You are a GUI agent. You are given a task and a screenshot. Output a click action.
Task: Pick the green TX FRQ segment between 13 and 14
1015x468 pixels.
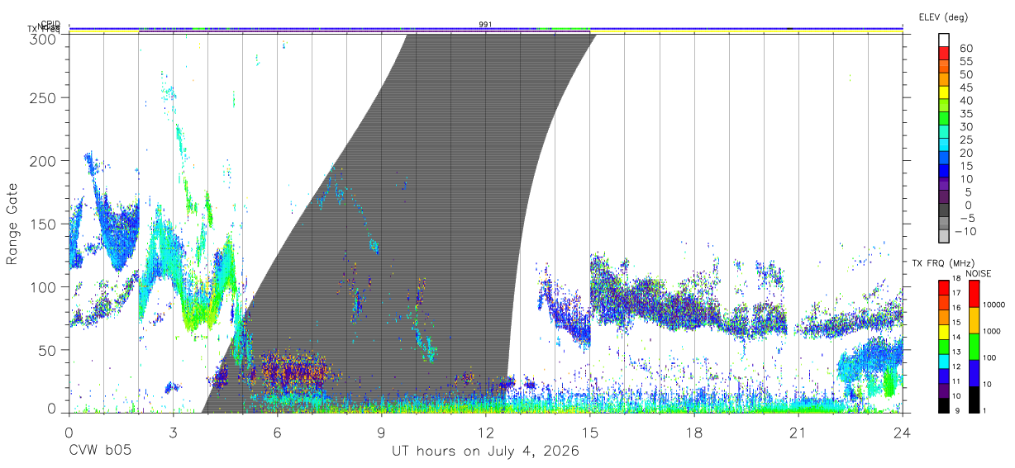tap(944, 346)
